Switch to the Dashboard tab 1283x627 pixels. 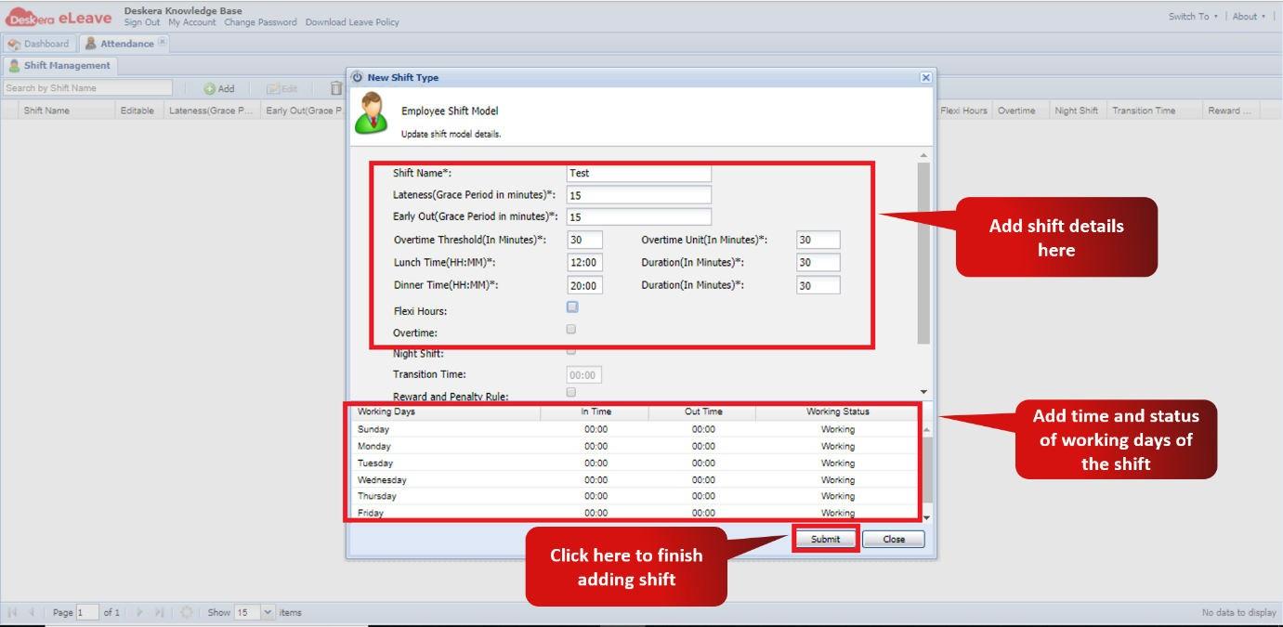click(x=42, y=43)
